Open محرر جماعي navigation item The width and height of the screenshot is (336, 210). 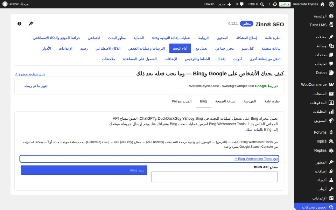pyautogui.click(x=225, y=48)
